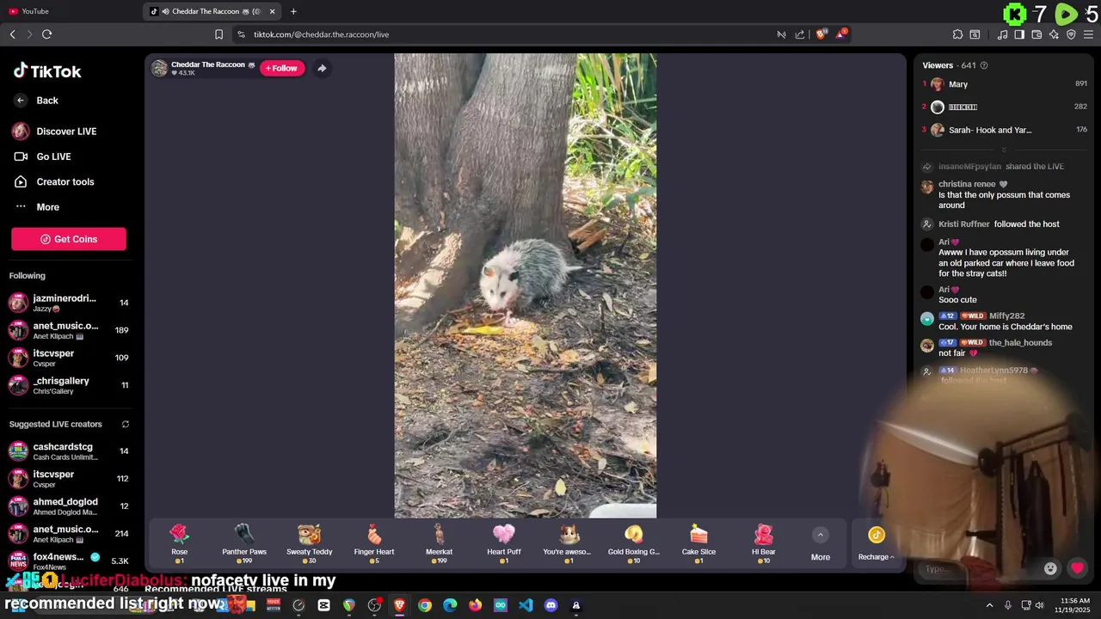
Task: Send Panther Paws gift
Action: pyautogui.click(x=244, y=543)
